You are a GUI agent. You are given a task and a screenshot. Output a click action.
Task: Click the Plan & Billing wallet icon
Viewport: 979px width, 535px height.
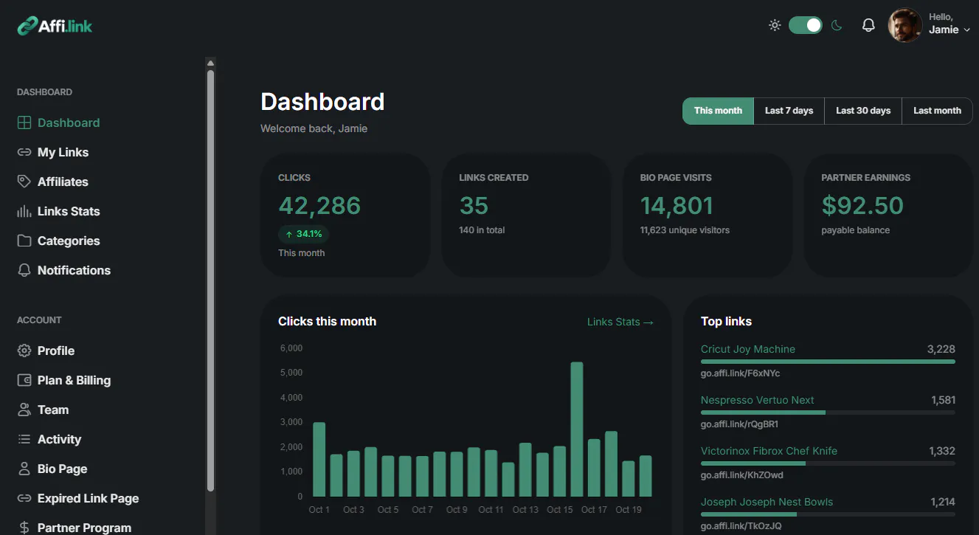(x=24, y=380)
